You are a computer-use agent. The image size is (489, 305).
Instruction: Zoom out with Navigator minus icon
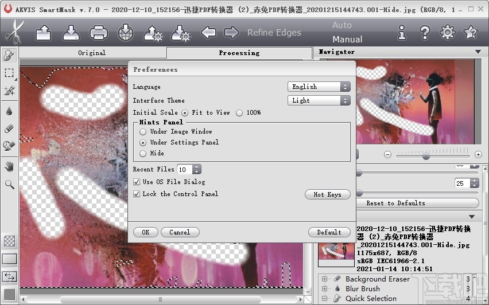point(387,154)
